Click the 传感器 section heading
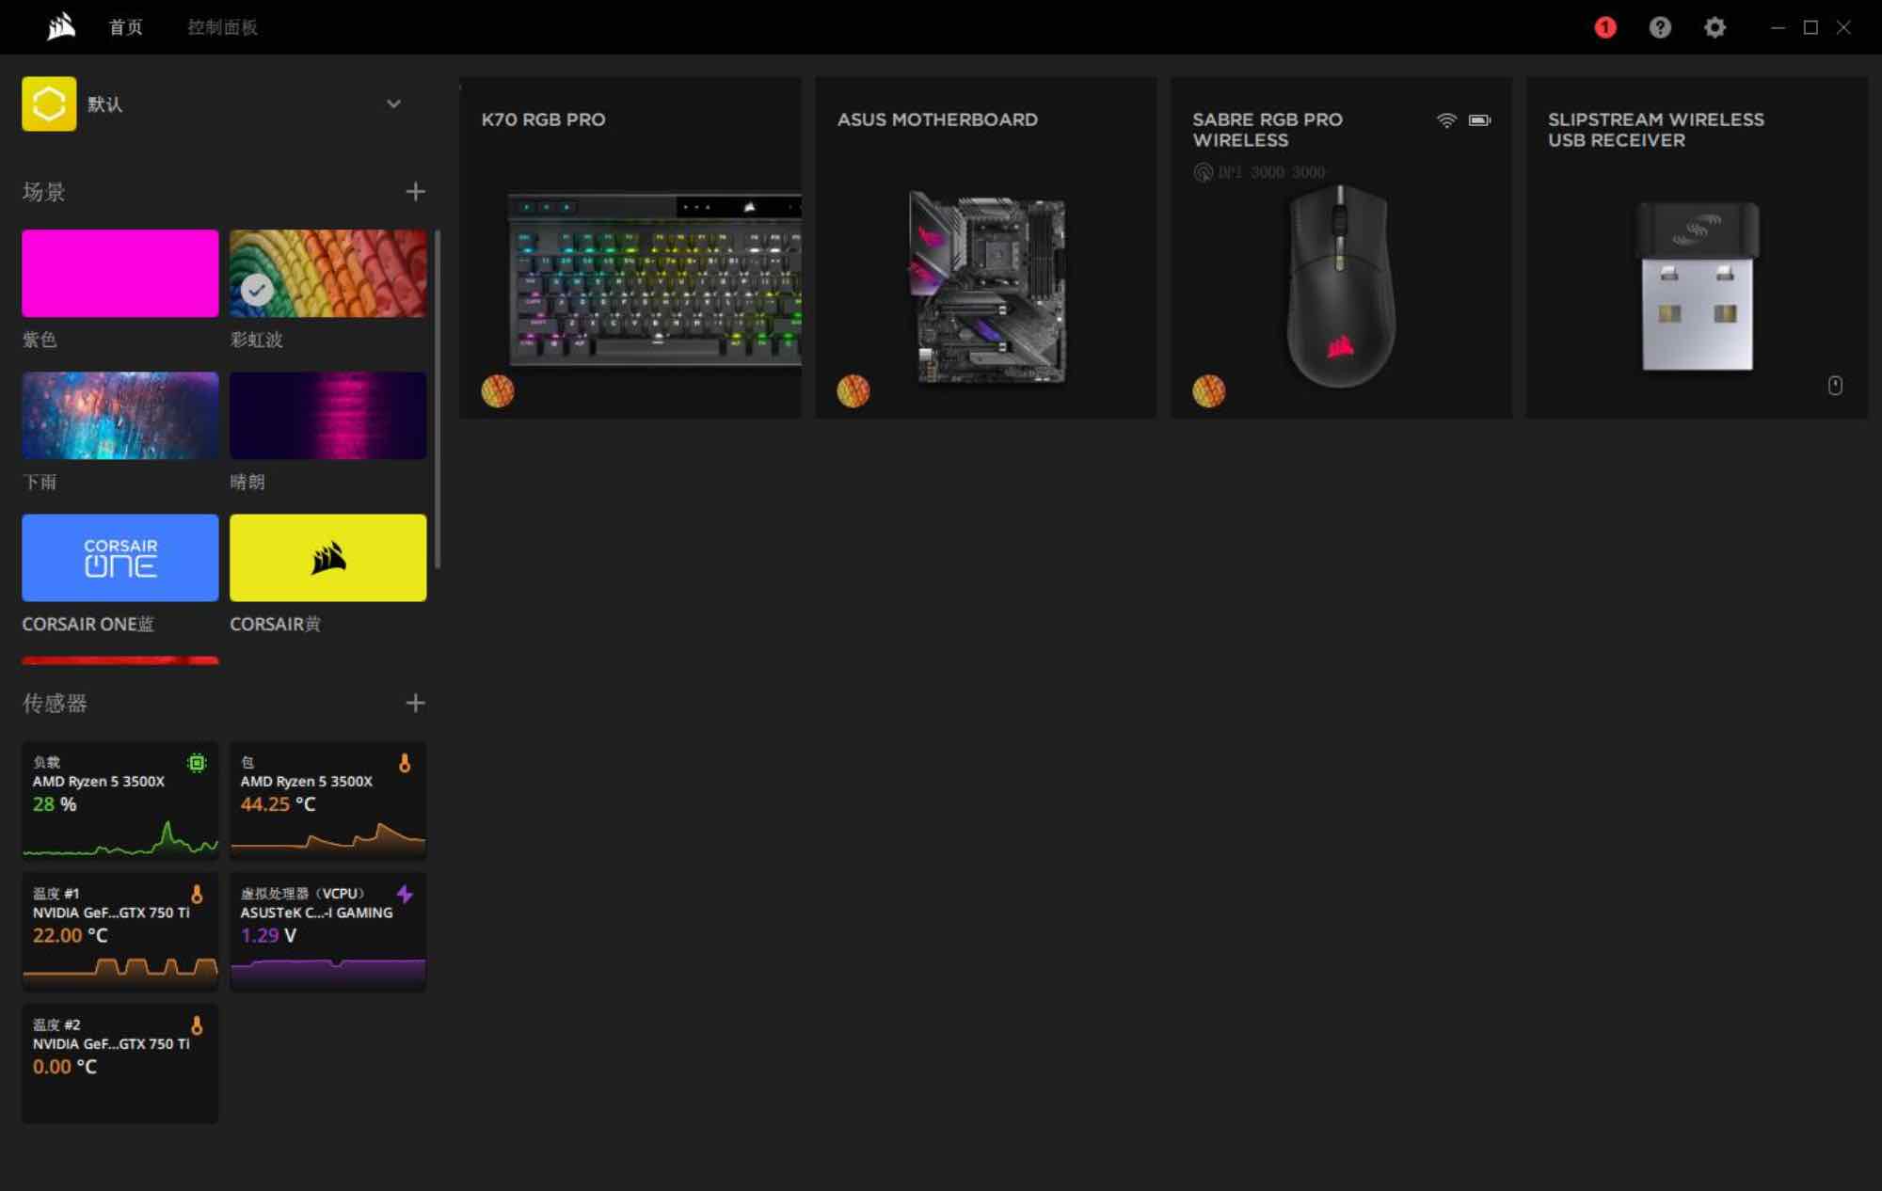The width and height of the screenshot is (1882, 1191). (55, 703)
